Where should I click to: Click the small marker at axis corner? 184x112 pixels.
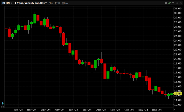(x=174, y=110)
